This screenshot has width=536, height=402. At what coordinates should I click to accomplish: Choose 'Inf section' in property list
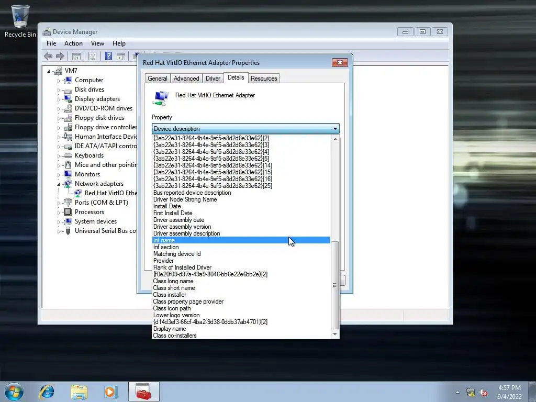coord(241,247)
